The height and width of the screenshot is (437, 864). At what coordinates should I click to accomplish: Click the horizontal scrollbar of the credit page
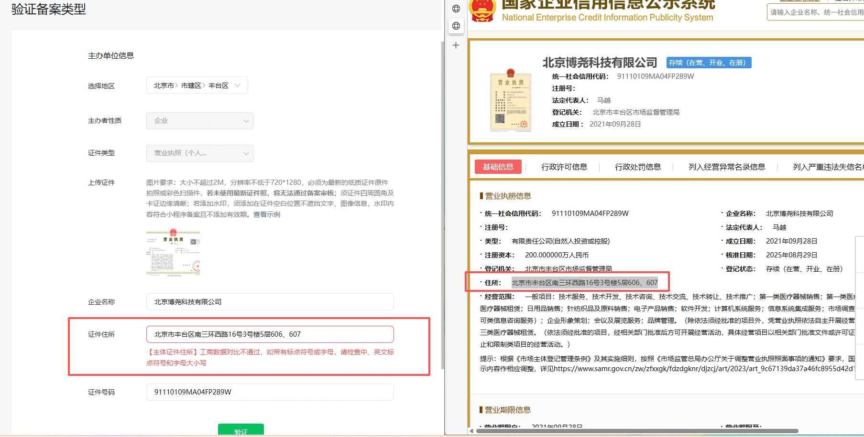(x=637, y=431)
